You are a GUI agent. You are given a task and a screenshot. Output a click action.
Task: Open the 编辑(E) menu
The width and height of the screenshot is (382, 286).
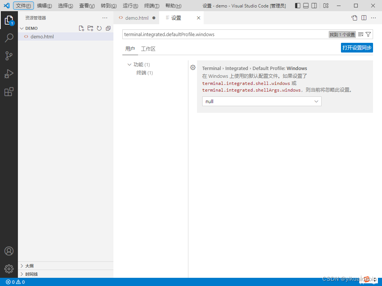(x=44, y=6)
